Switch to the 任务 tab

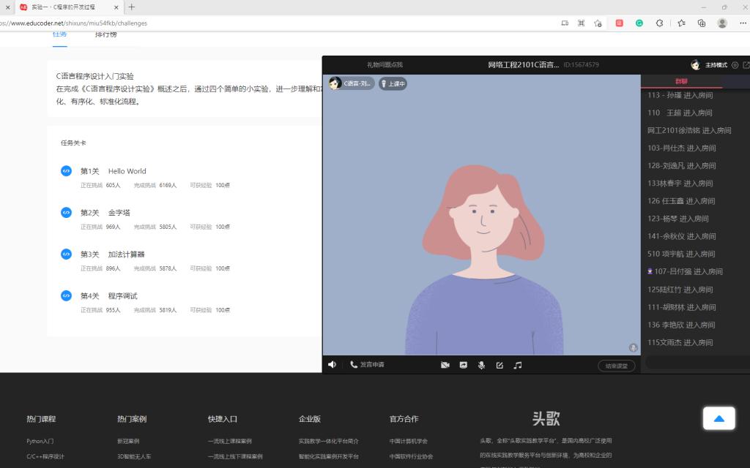60,34
